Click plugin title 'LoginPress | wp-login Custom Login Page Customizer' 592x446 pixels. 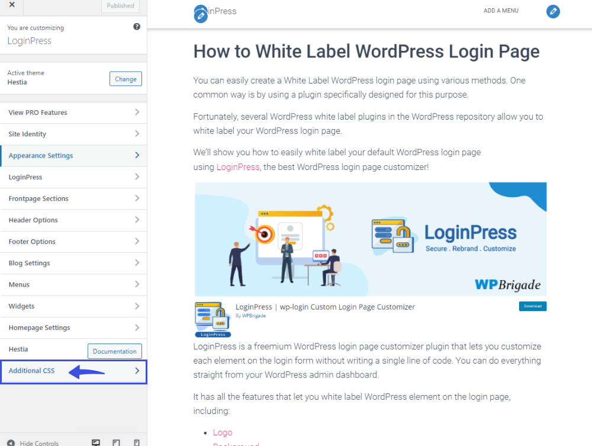(x=325, y=307)
